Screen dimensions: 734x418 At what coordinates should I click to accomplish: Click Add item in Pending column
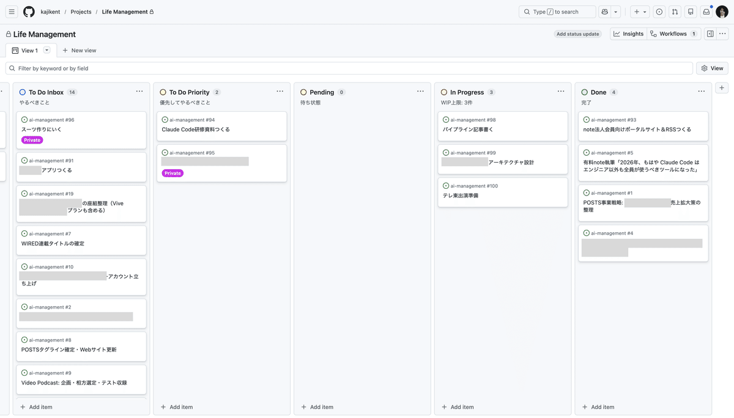coord(317,407)
